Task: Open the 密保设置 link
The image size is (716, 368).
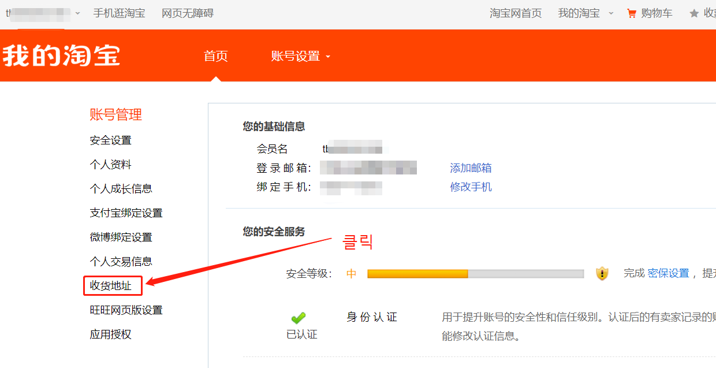Action: coord(669,273)
